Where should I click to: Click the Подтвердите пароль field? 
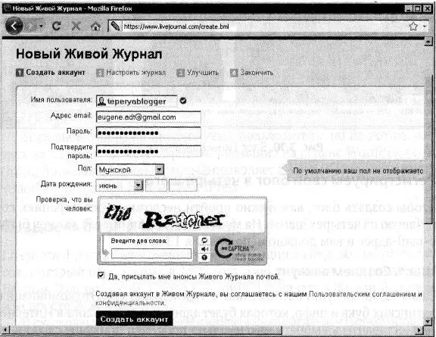pyautogui.click(x=148, y=151)
